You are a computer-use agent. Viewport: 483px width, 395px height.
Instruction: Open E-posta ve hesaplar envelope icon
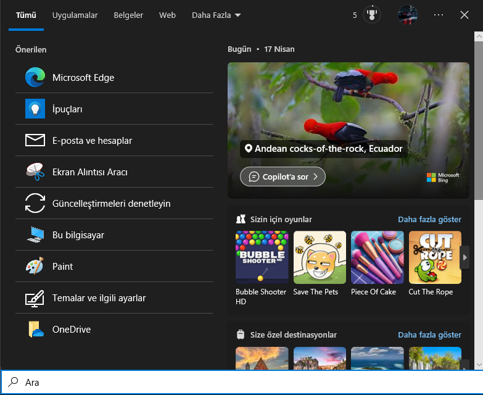click(35, 140)
